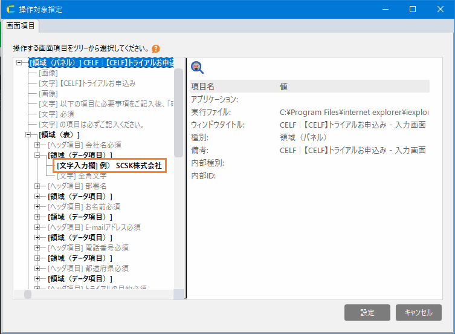
Task: Collapse the root 領域（パネル）CELF node
Action: click(19, 62)
